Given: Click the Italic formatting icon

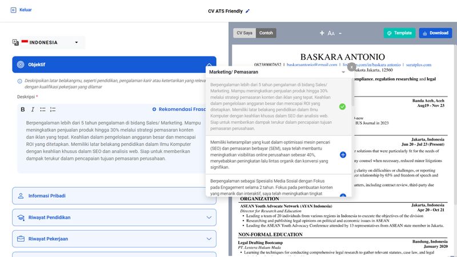Looking at the screenshot, I should pos(33,110).
